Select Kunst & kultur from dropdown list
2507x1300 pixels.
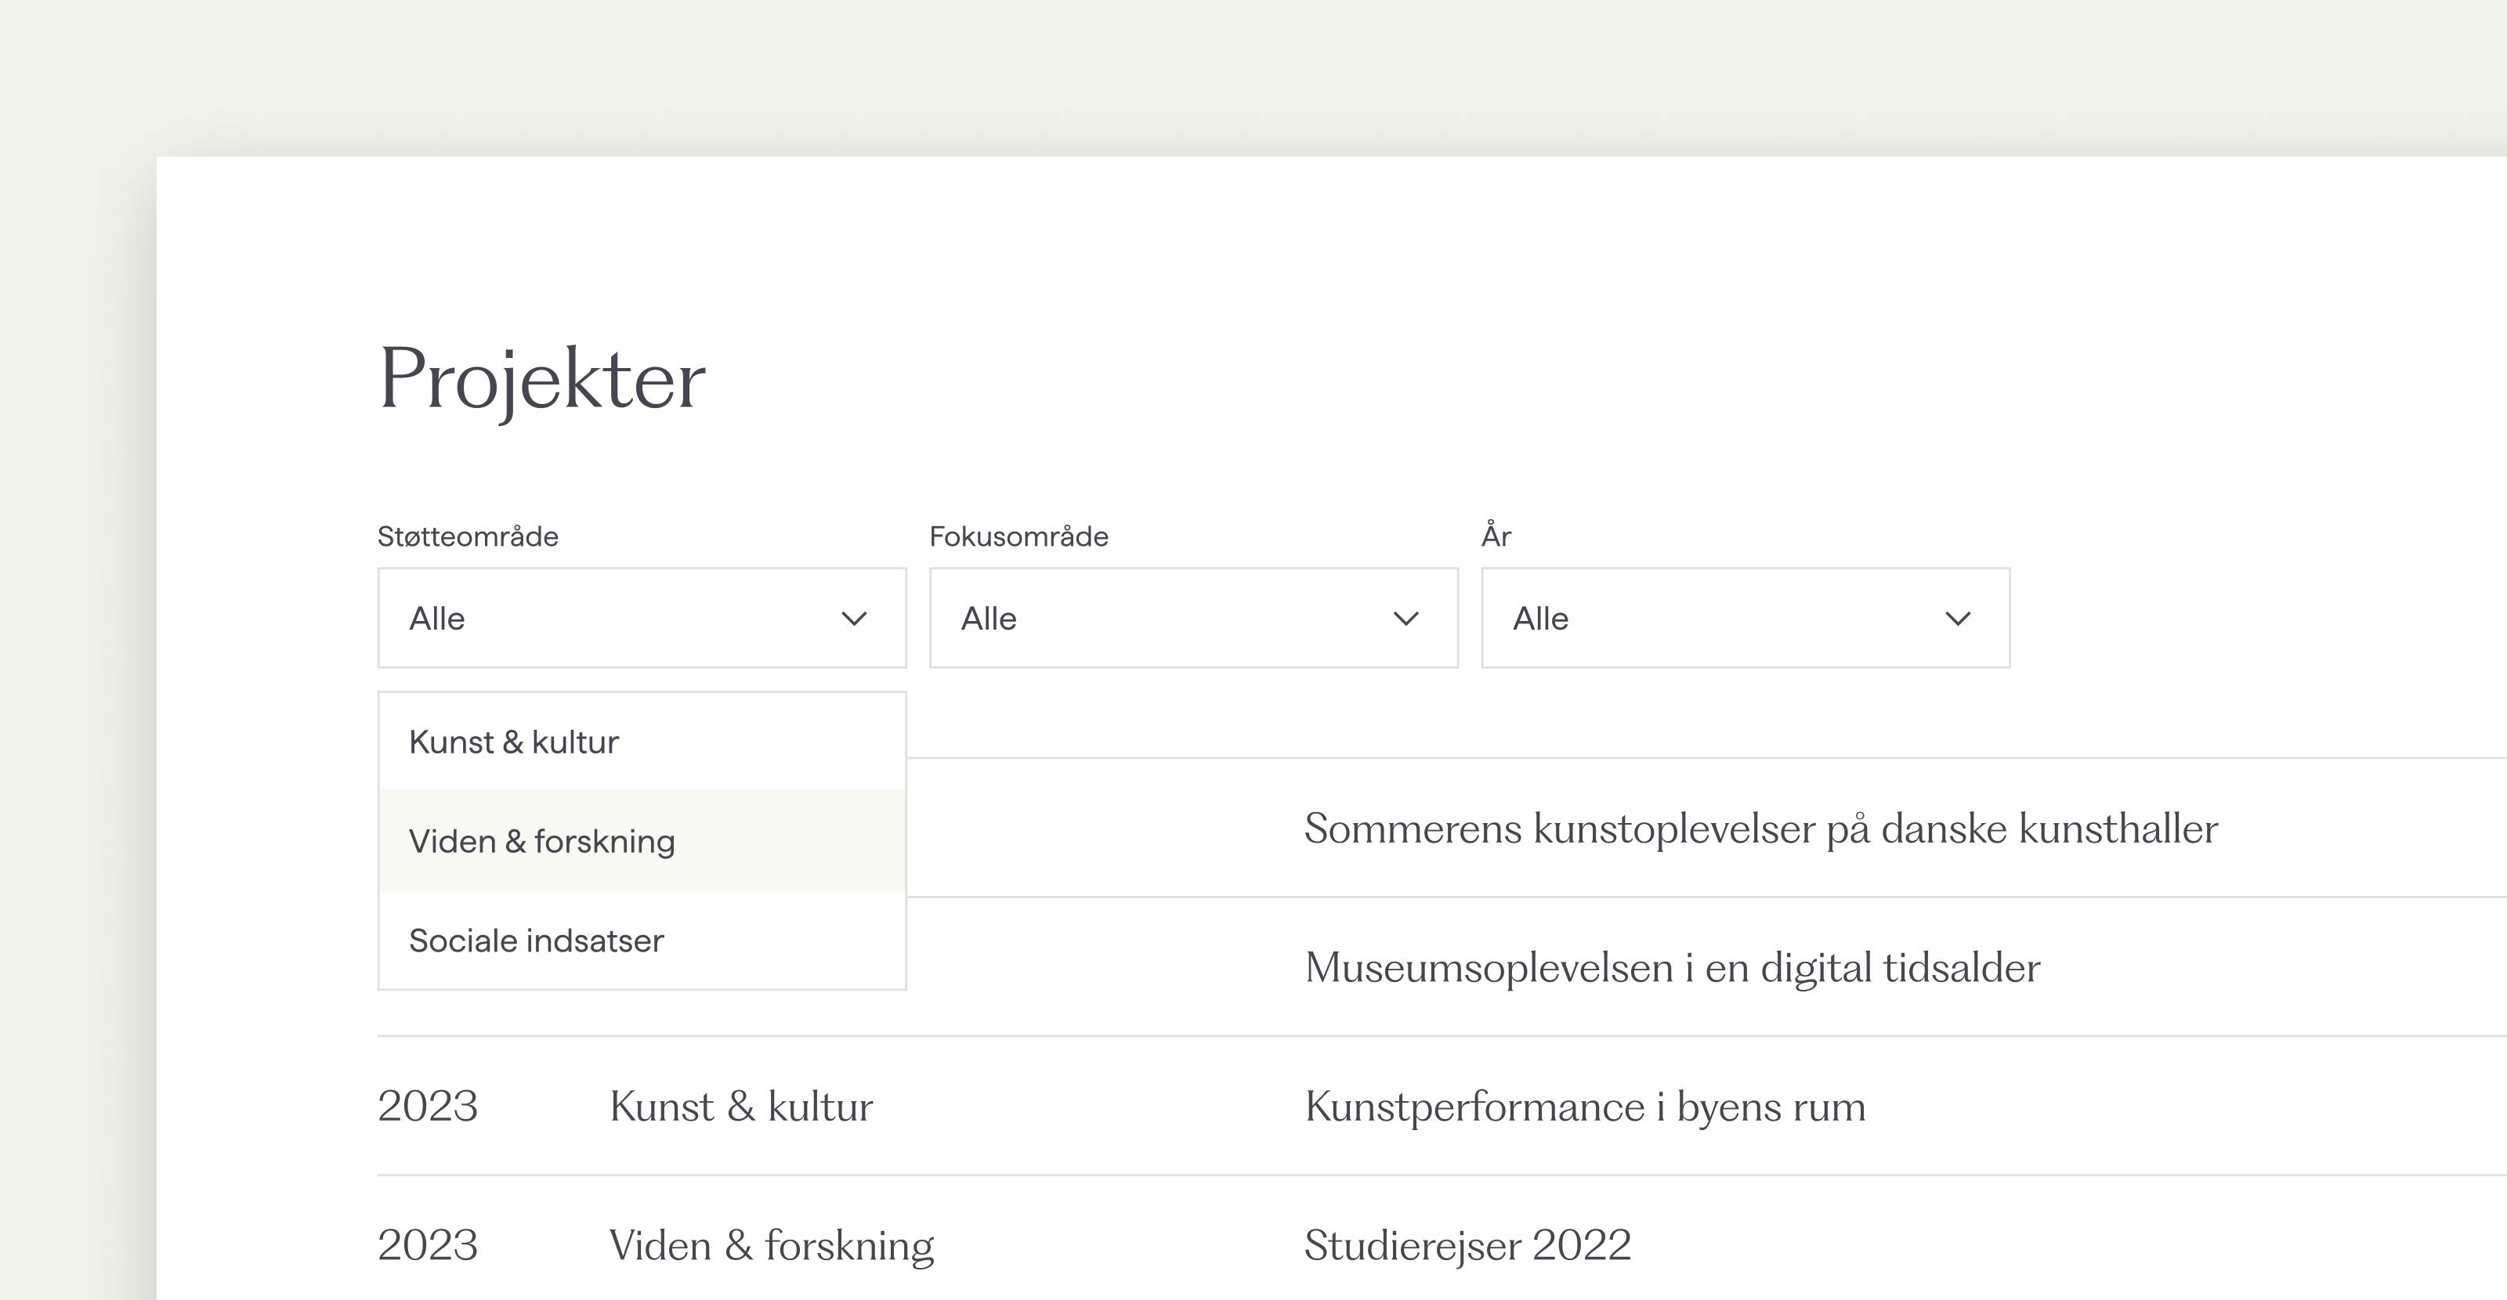514,742
